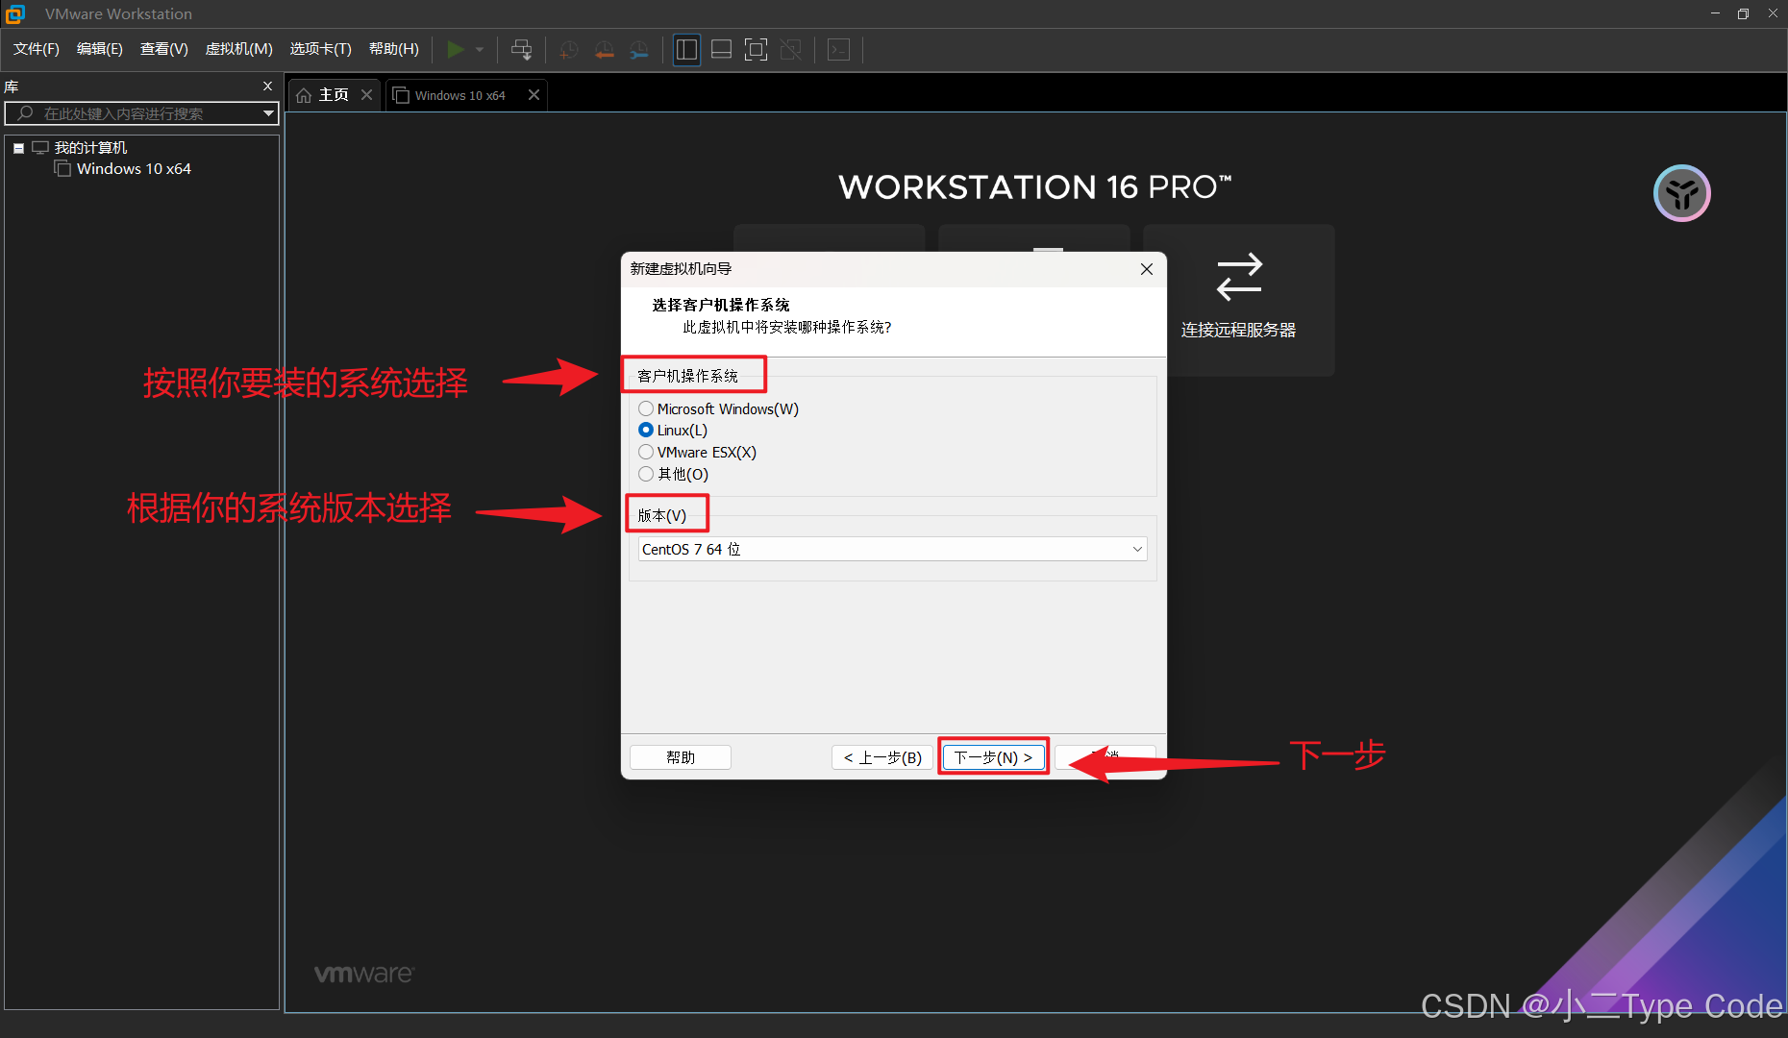This screenshot has height=1038, width=1788.
Task: Click the revert to snapshot icon
Action: tap(604, 49)
